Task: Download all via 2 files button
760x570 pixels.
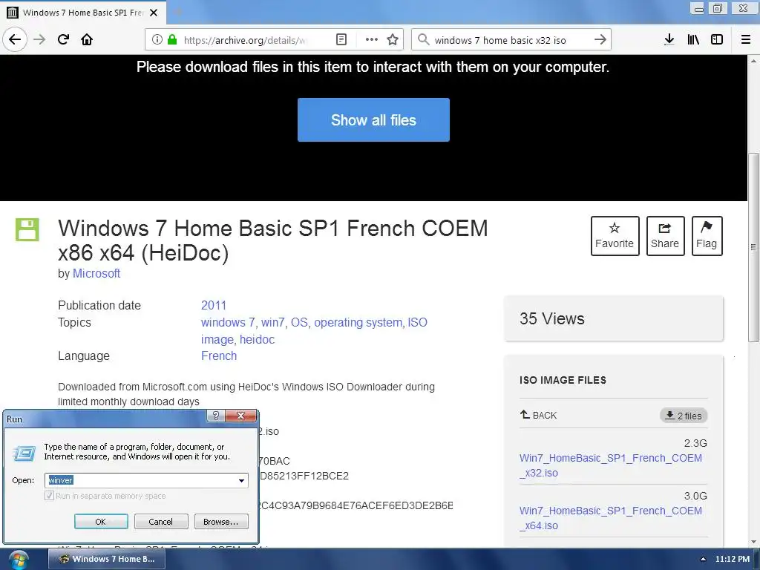Action: click(x=684, y=416)
